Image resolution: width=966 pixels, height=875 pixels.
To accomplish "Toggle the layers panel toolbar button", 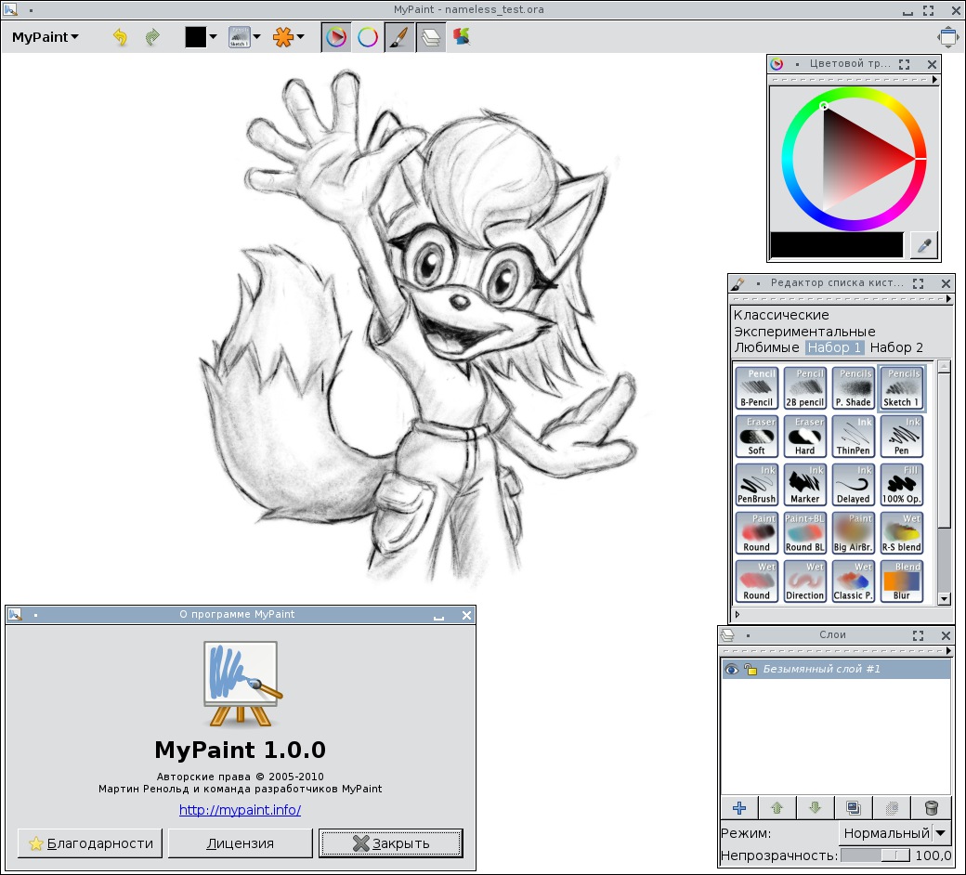I will click(431, 37).
